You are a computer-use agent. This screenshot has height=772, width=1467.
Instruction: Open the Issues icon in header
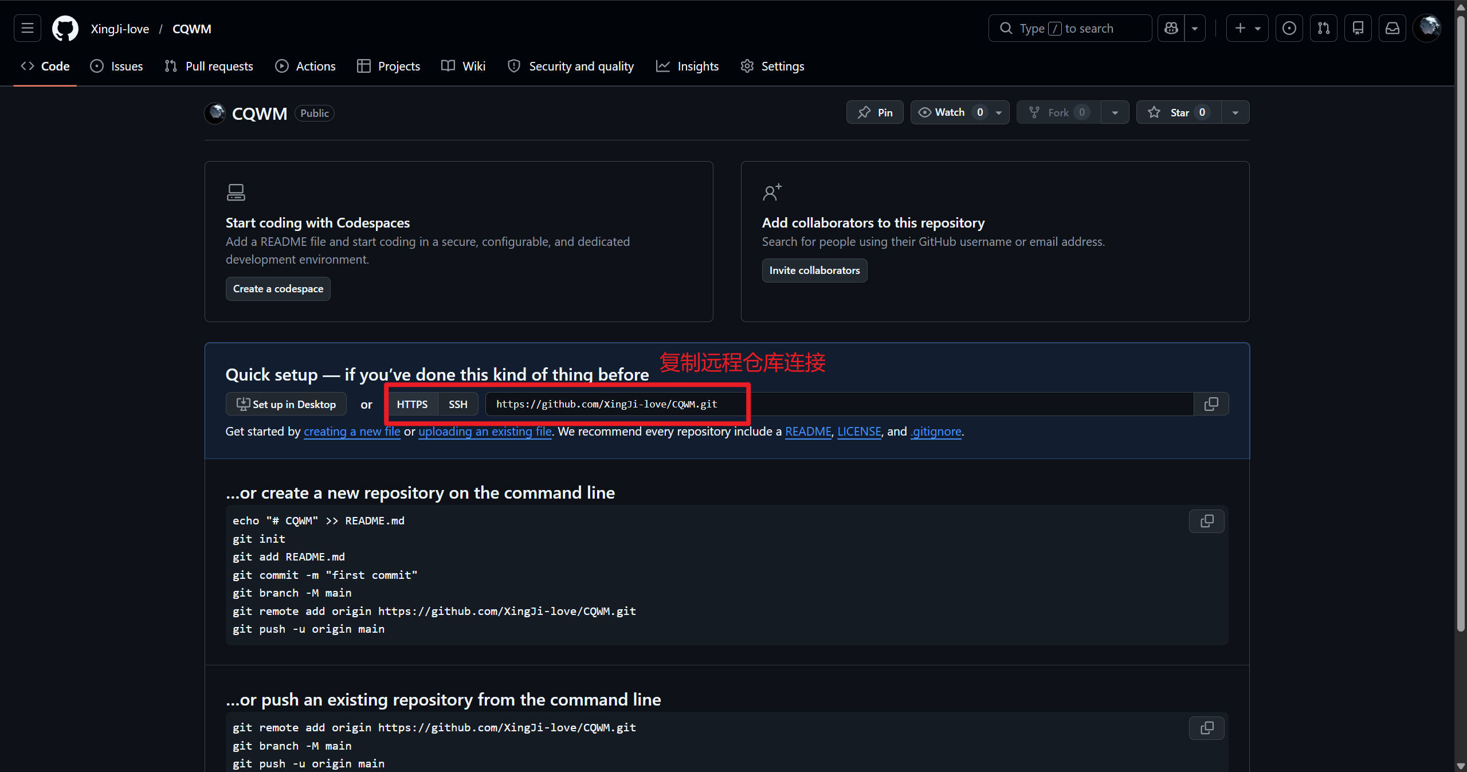coord(1289,28)
